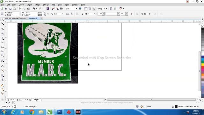Select the Transparency tool in toolbox
The height and width of the screenshot is (115, 204).
(x=2, y=80)
